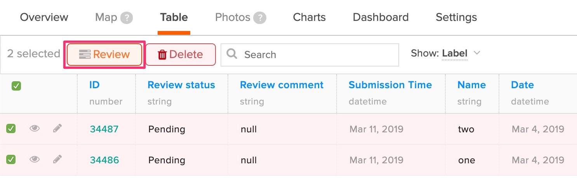Screen dimensions: 577x178
Task: Uncheck the select-all checkbox in the header
Action: coord(16,86)
